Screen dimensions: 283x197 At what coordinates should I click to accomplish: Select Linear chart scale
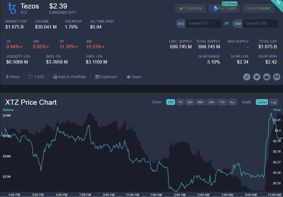click(262, 102)
